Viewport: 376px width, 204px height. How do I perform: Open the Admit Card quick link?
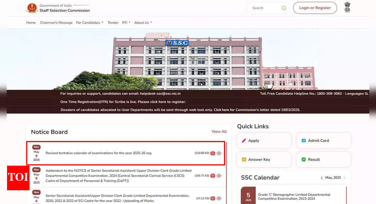(x=324, y=141)
